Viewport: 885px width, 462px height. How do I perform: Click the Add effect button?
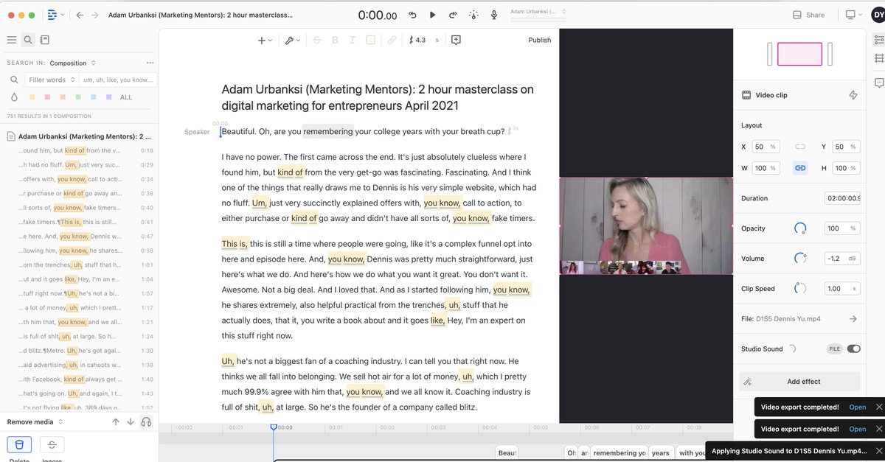(800, 382)
